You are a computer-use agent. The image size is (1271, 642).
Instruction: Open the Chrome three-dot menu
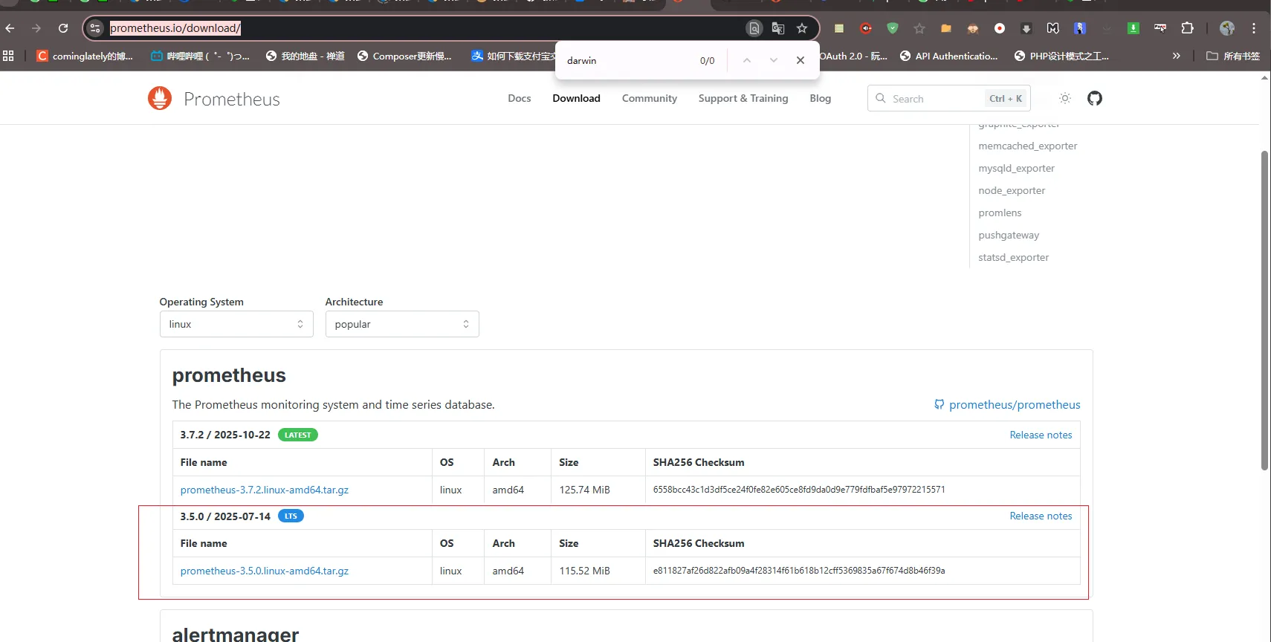click(1254, 28)
